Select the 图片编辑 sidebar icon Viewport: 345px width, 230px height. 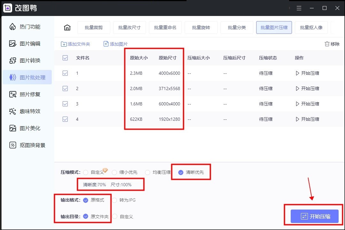click(27, 43)
